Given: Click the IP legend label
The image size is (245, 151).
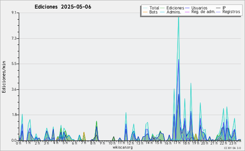Looking at the screenshot, I should click(224, 8).
